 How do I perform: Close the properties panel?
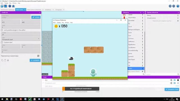[40, 13]
